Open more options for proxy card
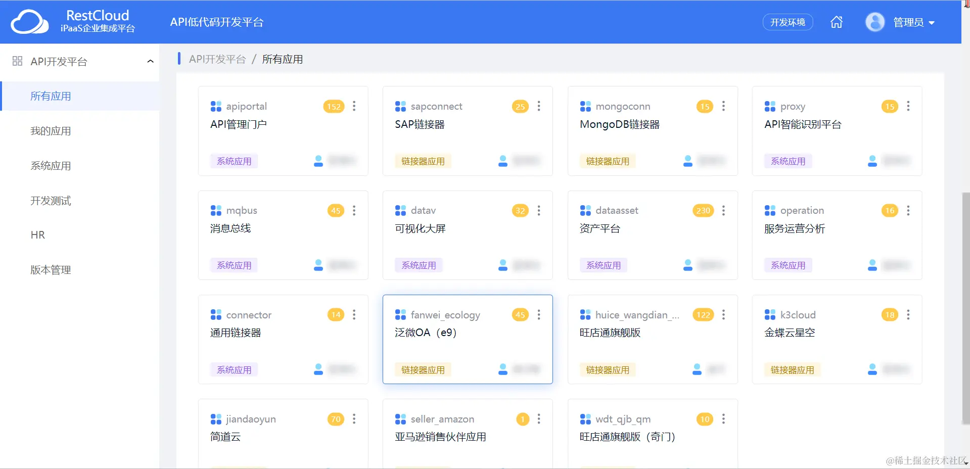Viewport: 970px width, 469px height. click(908, 106)
